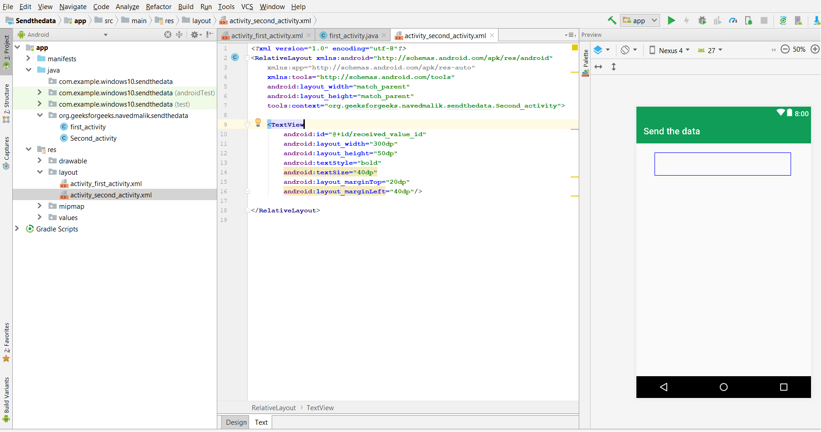Click RelativeLayout in the bottom breadcrumb
The image size is (821, 432).
(274, 408)
